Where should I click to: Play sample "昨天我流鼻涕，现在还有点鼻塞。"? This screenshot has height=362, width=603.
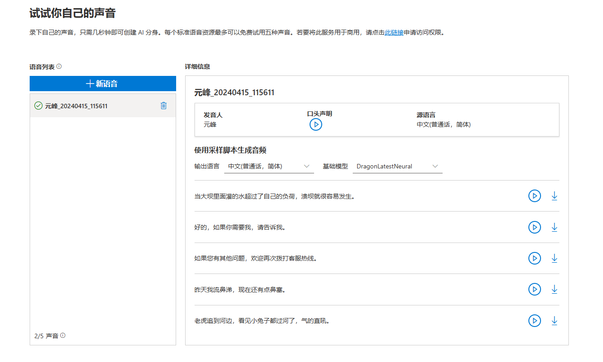pos(535,289)
